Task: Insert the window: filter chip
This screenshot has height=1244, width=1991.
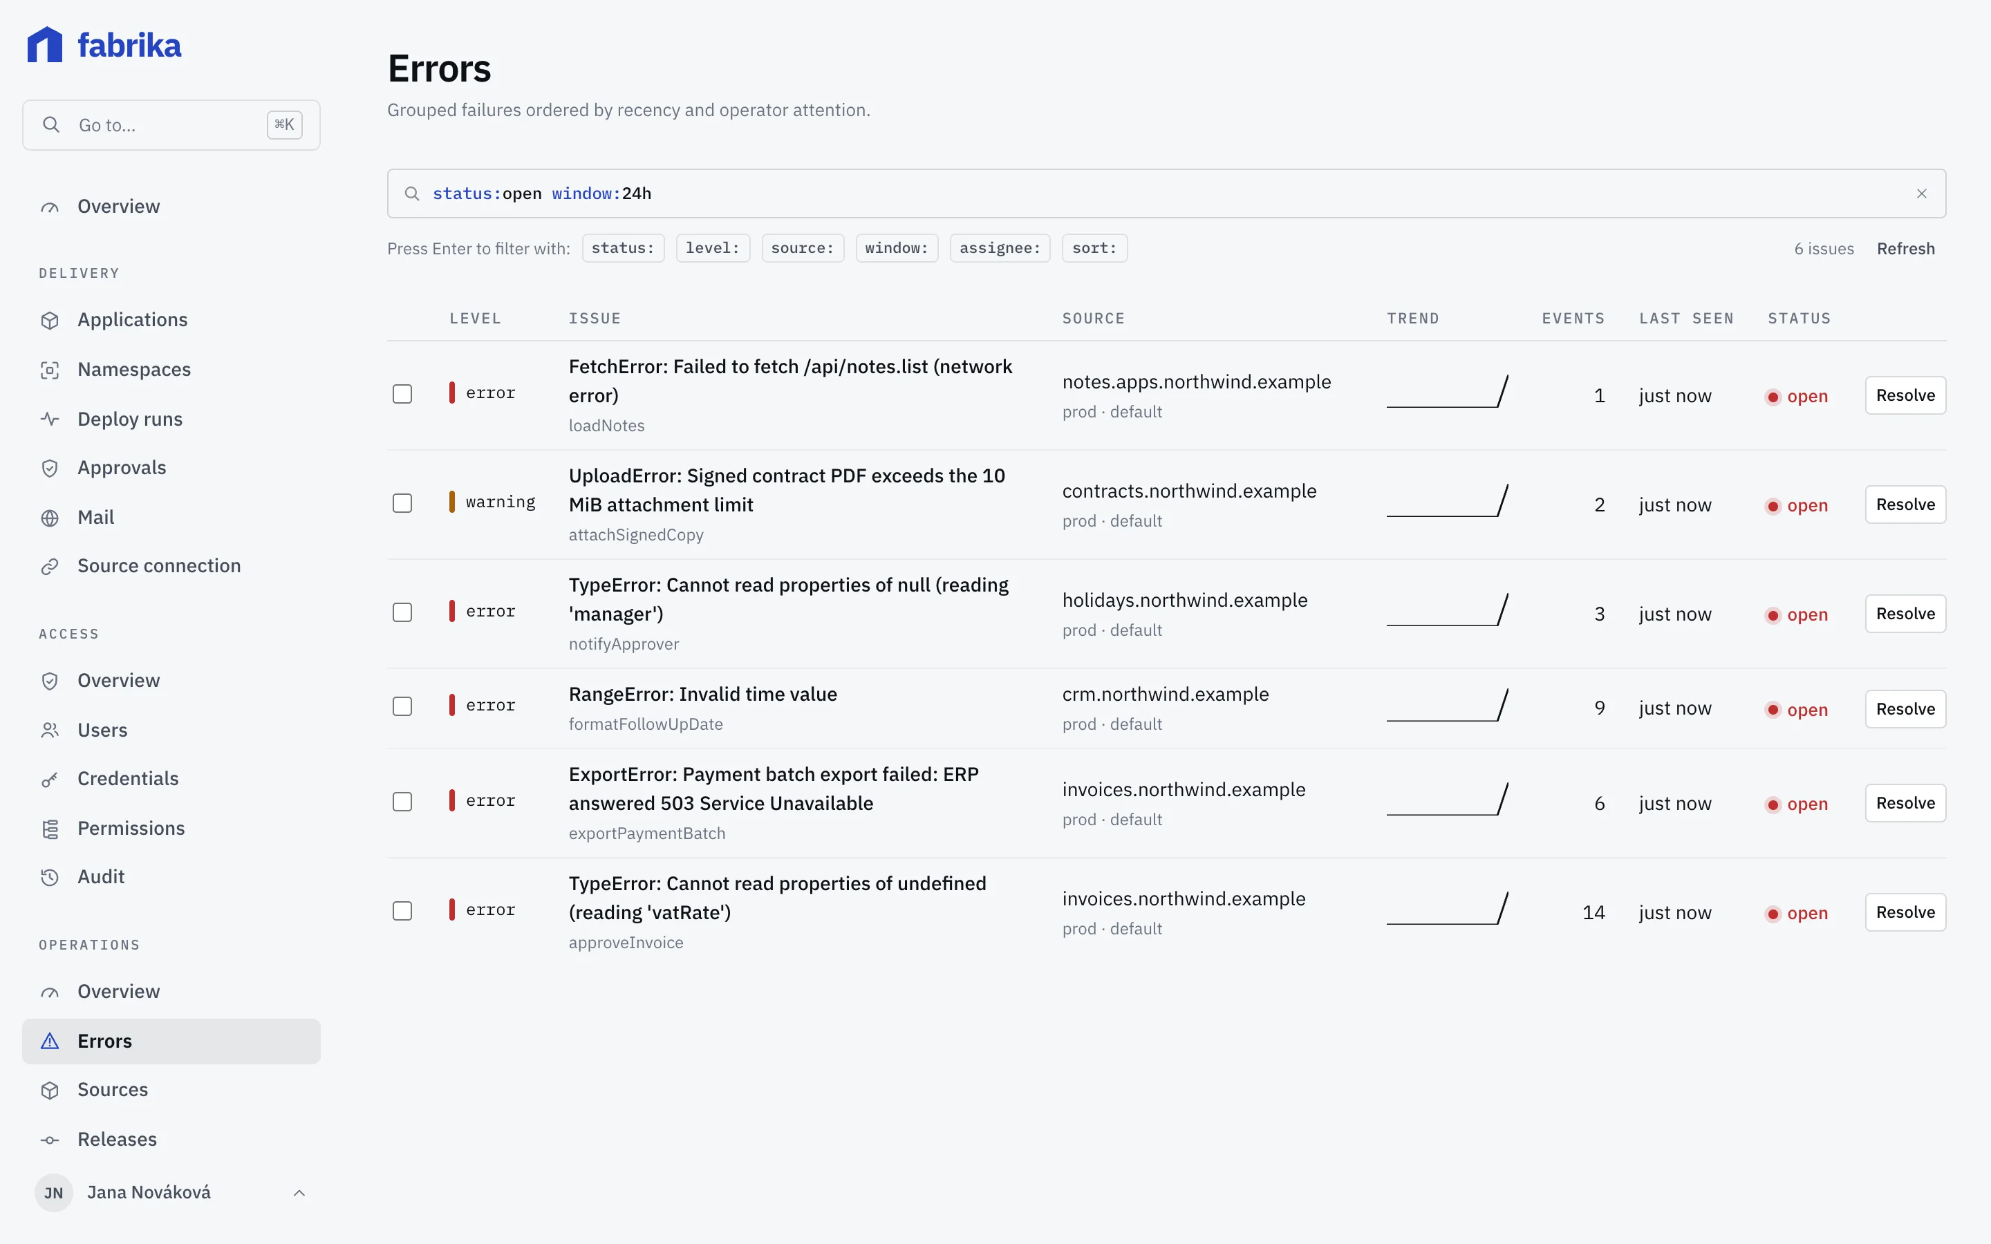Action: coord(896,247)
